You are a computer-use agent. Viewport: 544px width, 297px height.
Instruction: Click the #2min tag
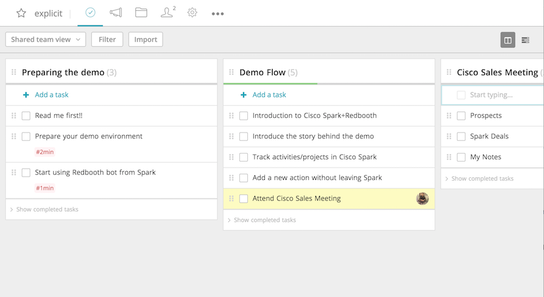(45, 152)
